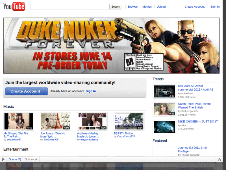Click the Duke Nukem Forever banner ad
The image size is (226, 170).
(111, 46)
